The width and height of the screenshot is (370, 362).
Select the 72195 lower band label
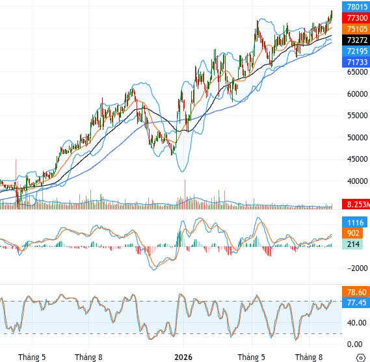[x=356, y=51]
